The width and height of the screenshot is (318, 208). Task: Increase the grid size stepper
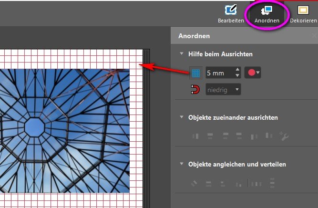click(x=237, y=70)
